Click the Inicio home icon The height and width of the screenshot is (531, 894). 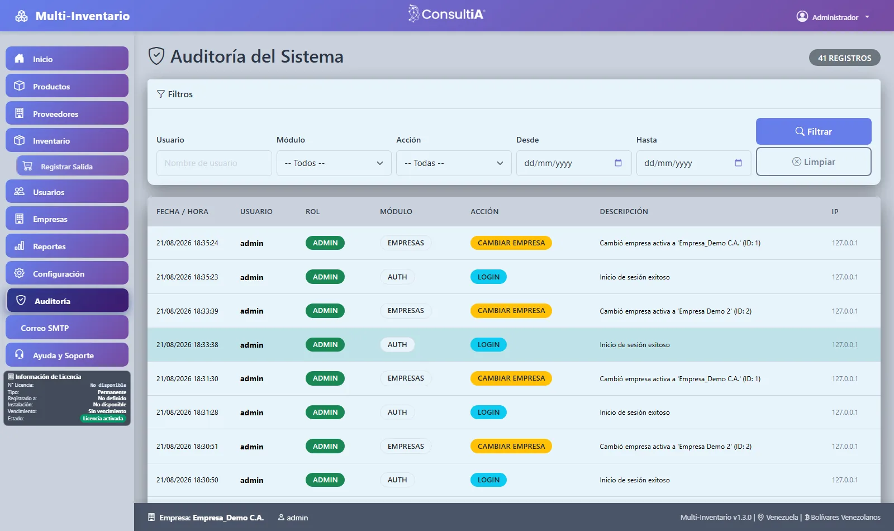pyautogui.click(x=20, y=59)
